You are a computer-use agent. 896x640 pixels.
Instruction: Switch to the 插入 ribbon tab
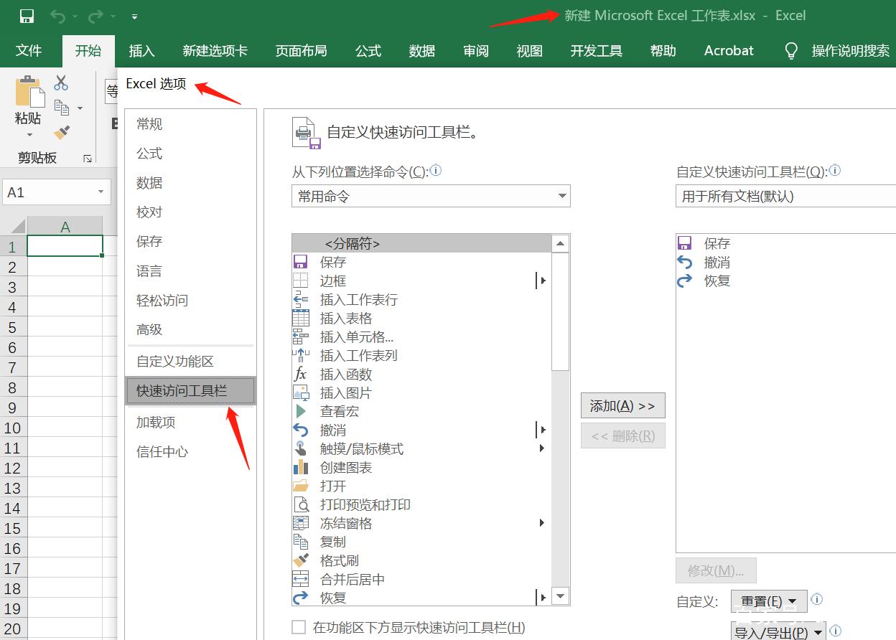pyautogui.click(x=141, y=50)
